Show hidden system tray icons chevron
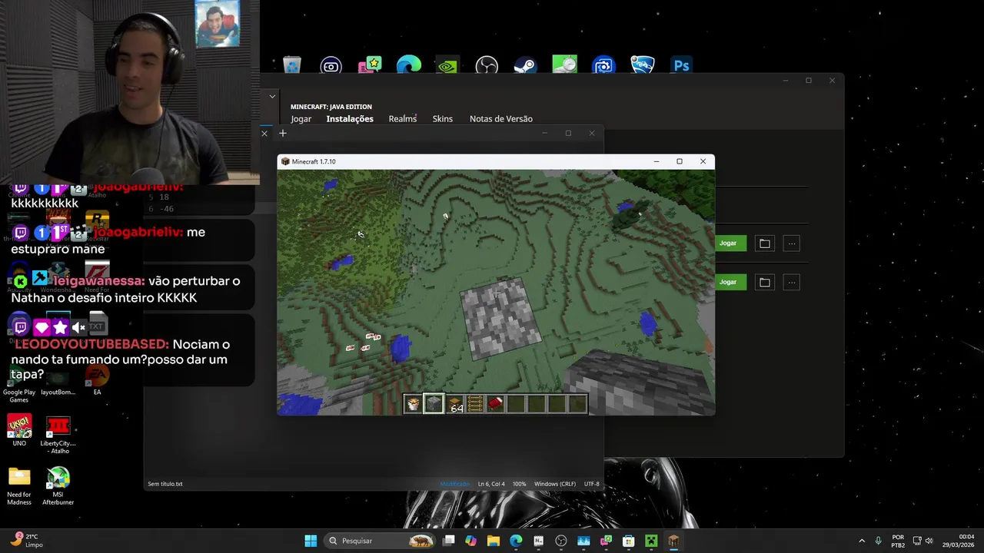The width and height of the screenshot is (984, 553). click(x=861, y=541)
